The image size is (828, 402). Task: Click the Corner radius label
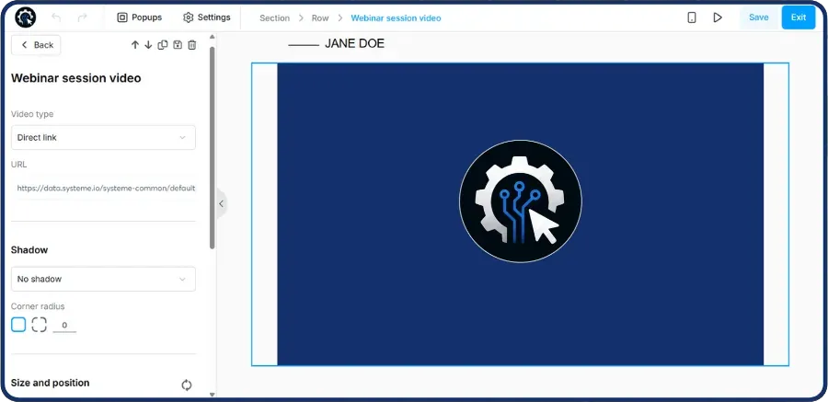(x=38, y=306)
